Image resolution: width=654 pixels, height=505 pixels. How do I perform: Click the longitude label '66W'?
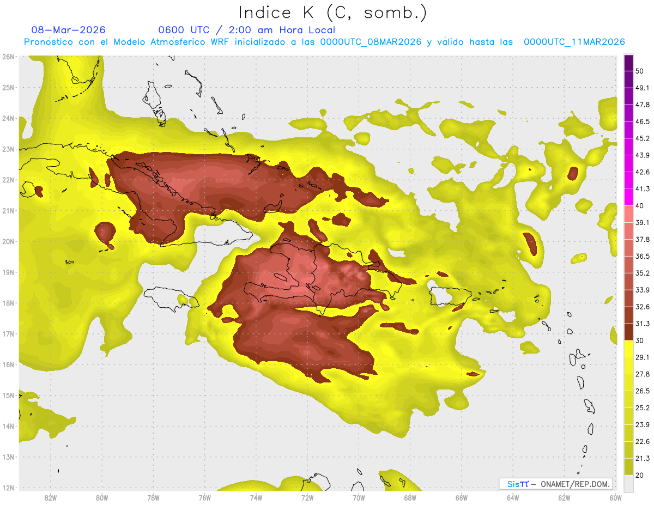coord(462,497)
